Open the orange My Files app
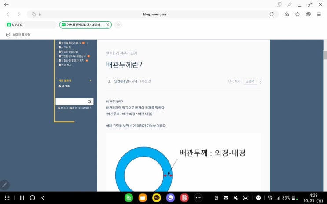The image size is (327, 204). [x=143, y=198]
